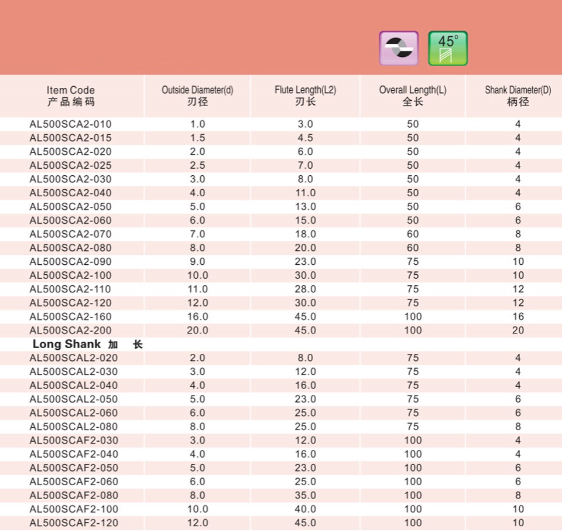
Task: Click shank diameter 20 of AL500SCA2-200
Action: (x=518, y=330)
